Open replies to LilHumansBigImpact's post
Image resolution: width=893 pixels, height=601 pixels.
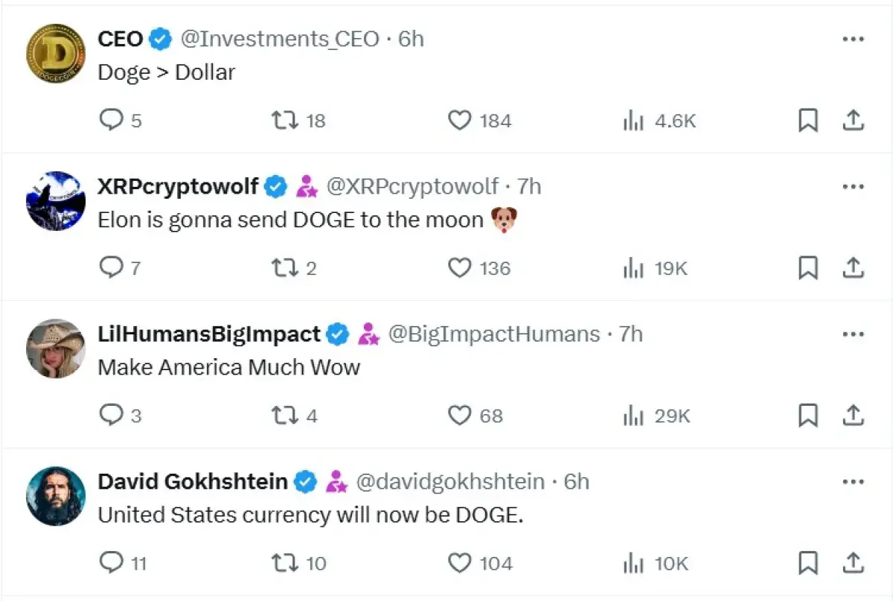[111, 416]
